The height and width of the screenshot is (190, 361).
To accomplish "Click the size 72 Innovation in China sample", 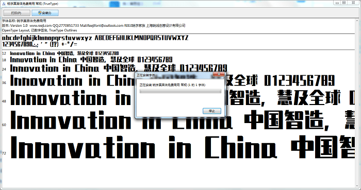I will [183, 147].
